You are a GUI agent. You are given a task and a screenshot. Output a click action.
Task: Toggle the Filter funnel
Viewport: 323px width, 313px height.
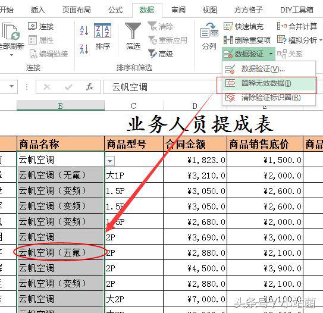point(133,36)
